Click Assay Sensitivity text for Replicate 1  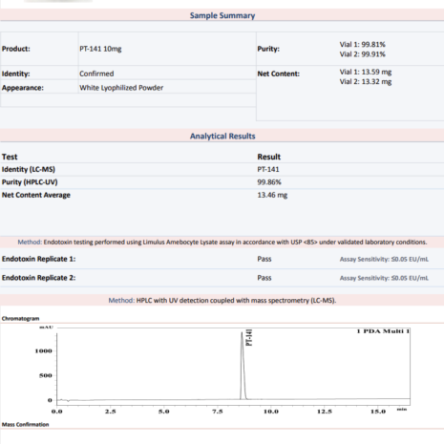click(x=384, y=259)
